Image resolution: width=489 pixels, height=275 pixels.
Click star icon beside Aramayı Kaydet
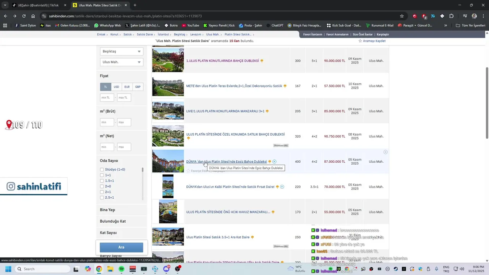pos(360,41)
